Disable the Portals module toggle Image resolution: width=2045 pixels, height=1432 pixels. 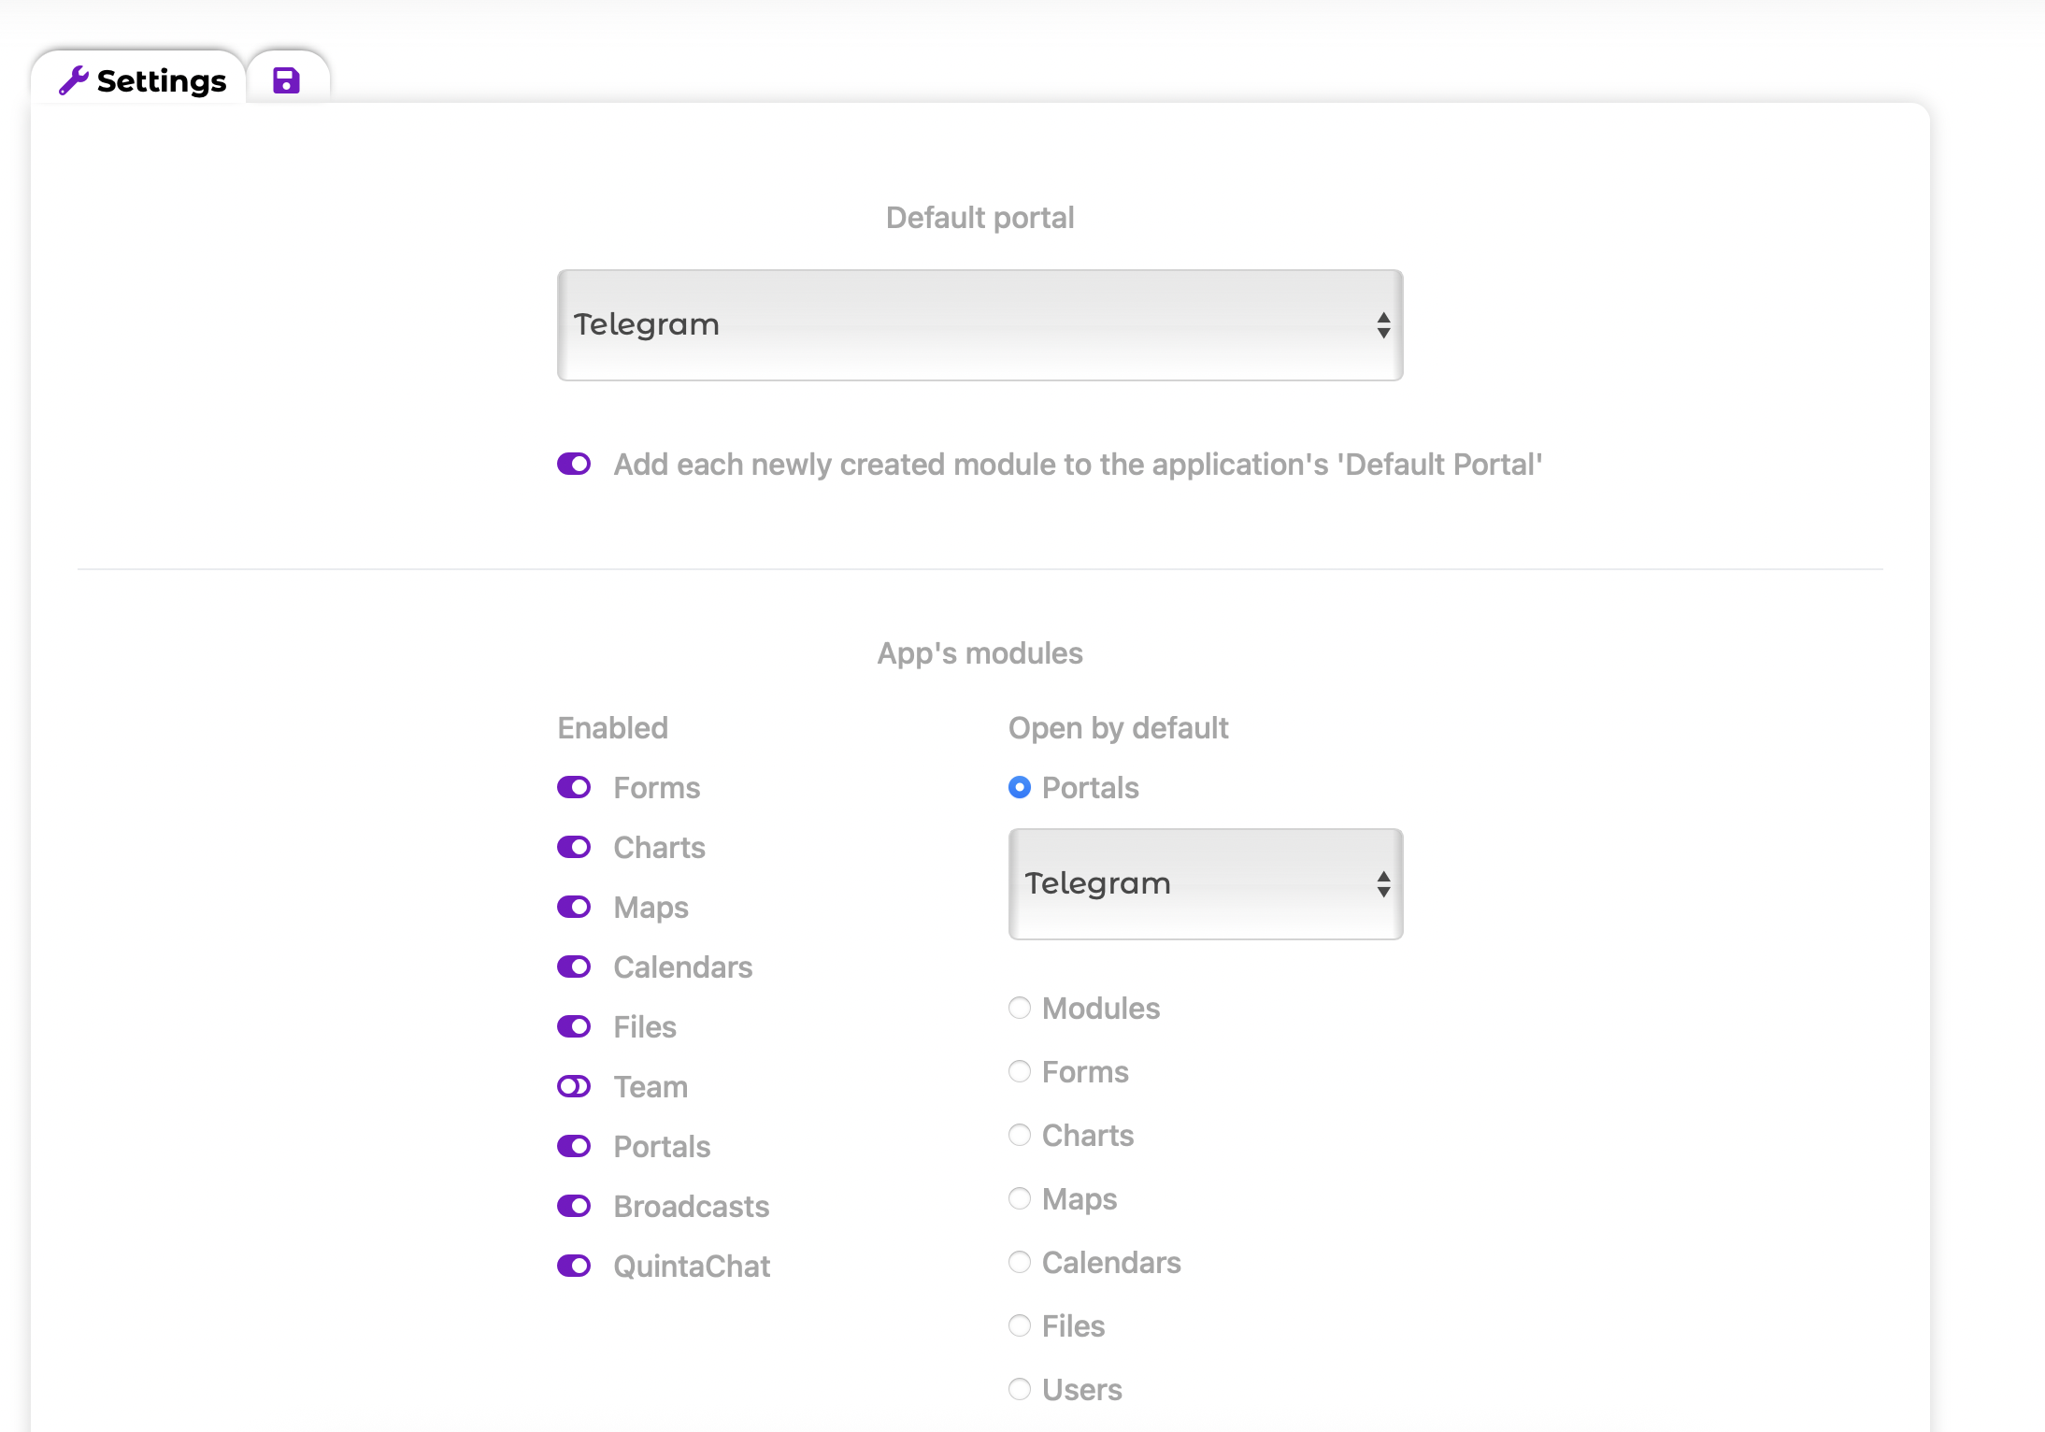574,1146
